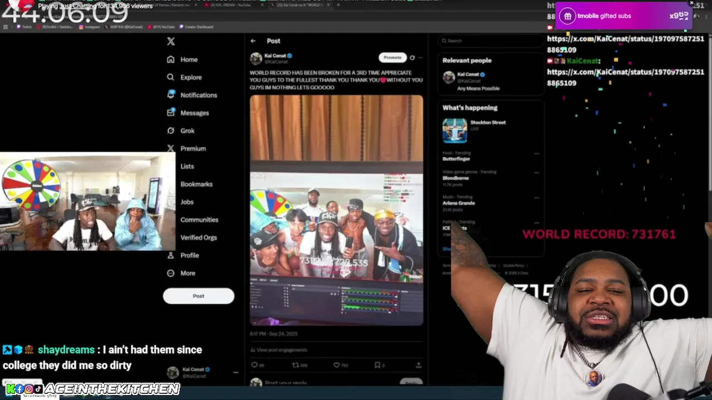Click the white Post button
The height and width of the screenshot is (400, 712).
coord(199,296)
